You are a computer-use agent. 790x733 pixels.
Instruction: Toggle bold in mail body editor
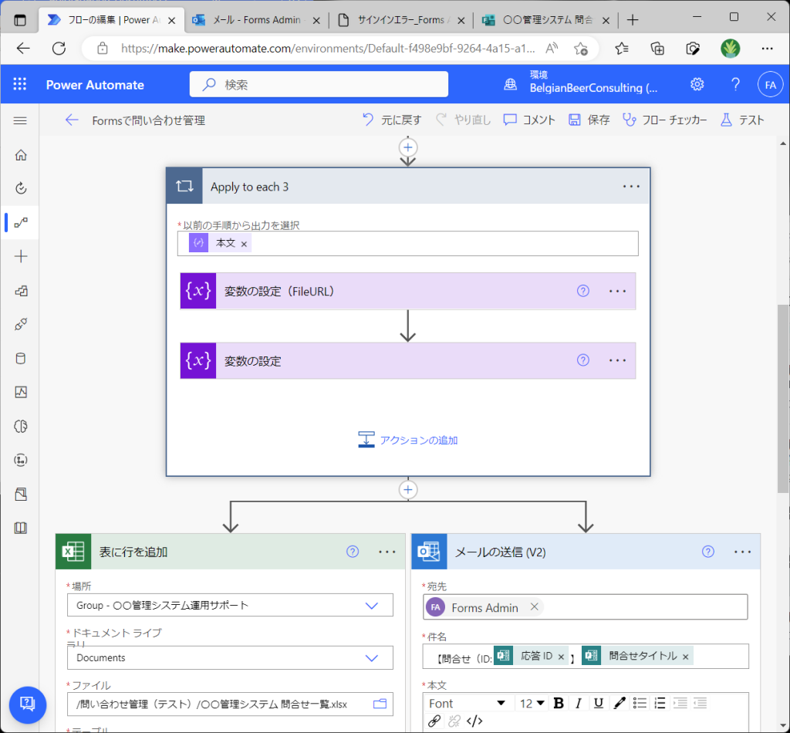(559, 703)
